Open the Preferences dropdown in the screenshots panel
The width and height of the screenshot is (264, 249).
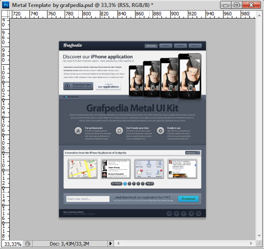point(193,153)
